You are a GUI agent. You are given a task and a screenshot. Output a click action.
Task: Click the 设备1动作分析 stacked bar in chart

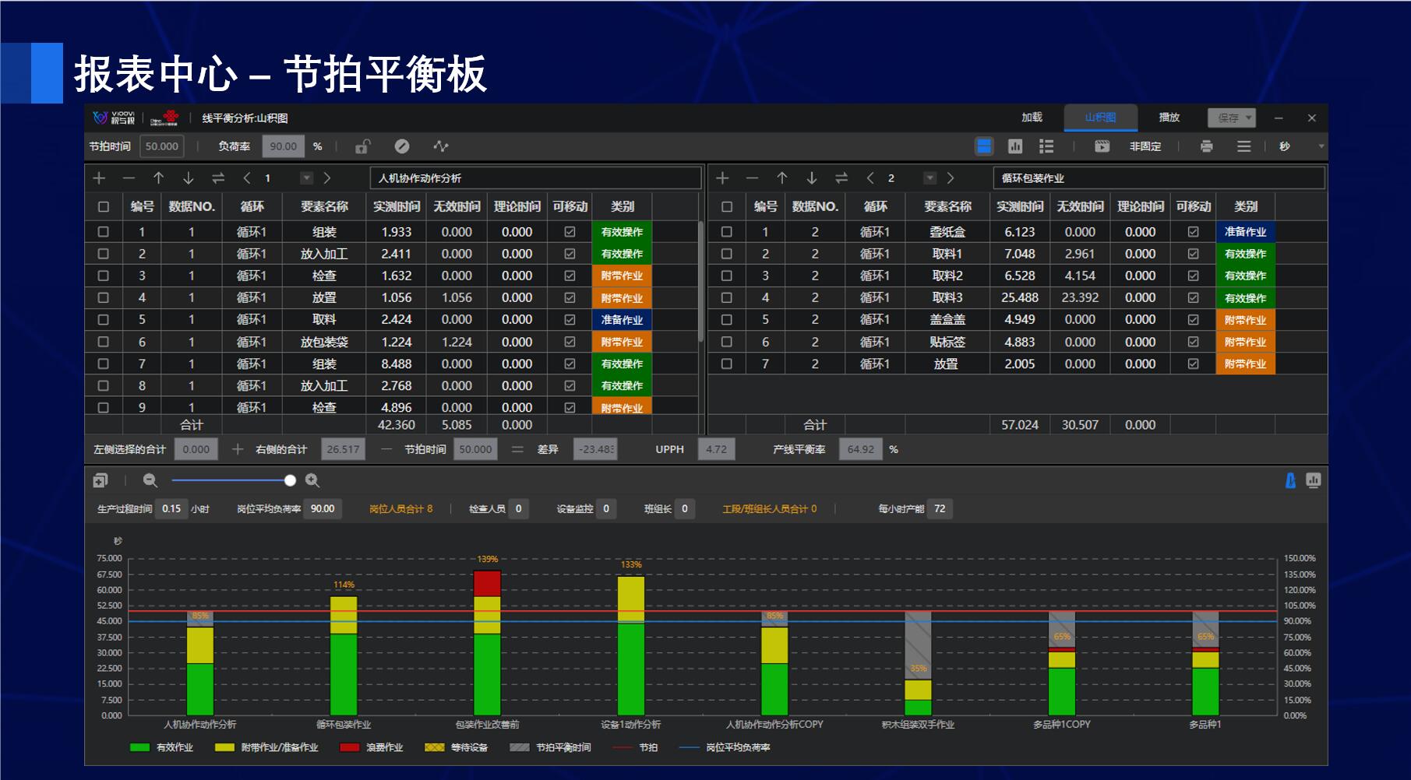[631, 646]
